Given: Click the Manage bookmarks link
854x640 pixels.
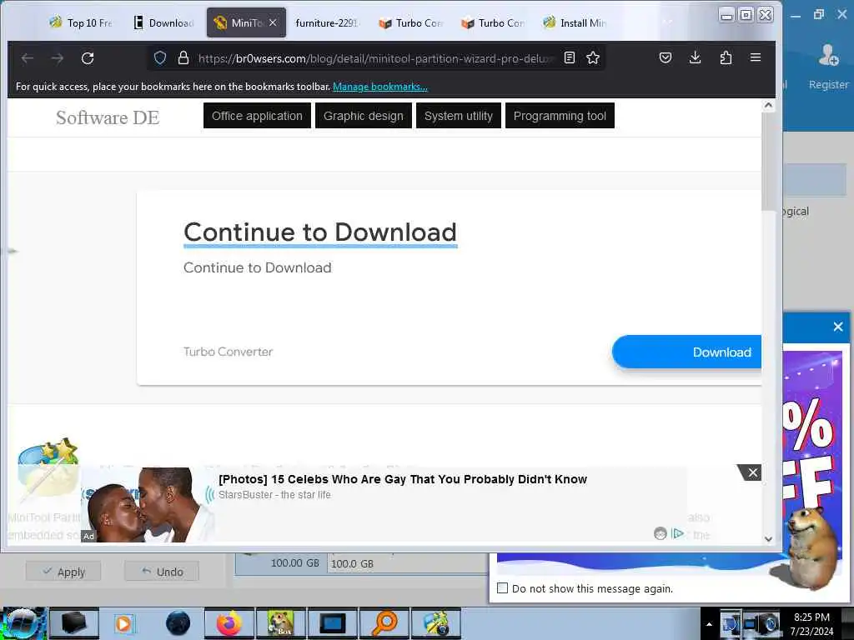Looking at the screenshot, I should tap(380, 87).
